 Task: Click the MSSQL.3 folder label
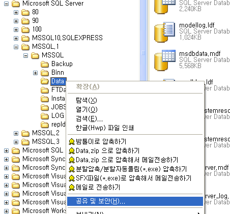click(x=46, y=142)
